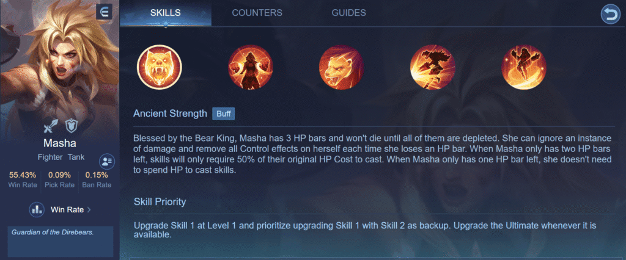Switch to the GUIDES tab
Viewport: 626px width, 260px height.
(x=348, y=13)
